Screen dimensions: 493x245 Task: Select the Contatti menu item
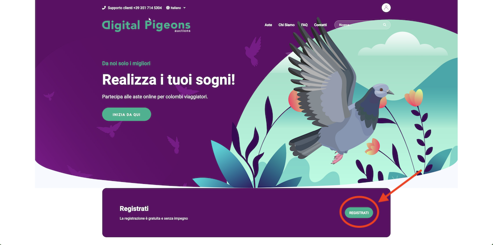pos(320,25)
